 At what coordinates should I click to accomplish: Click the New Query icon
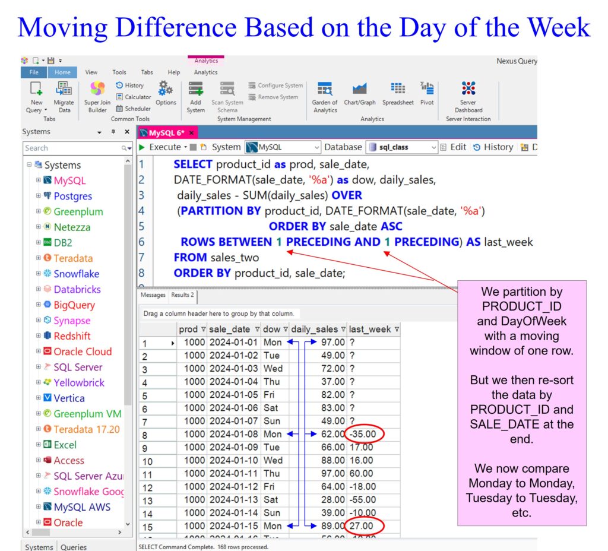[x=36, y=90]
